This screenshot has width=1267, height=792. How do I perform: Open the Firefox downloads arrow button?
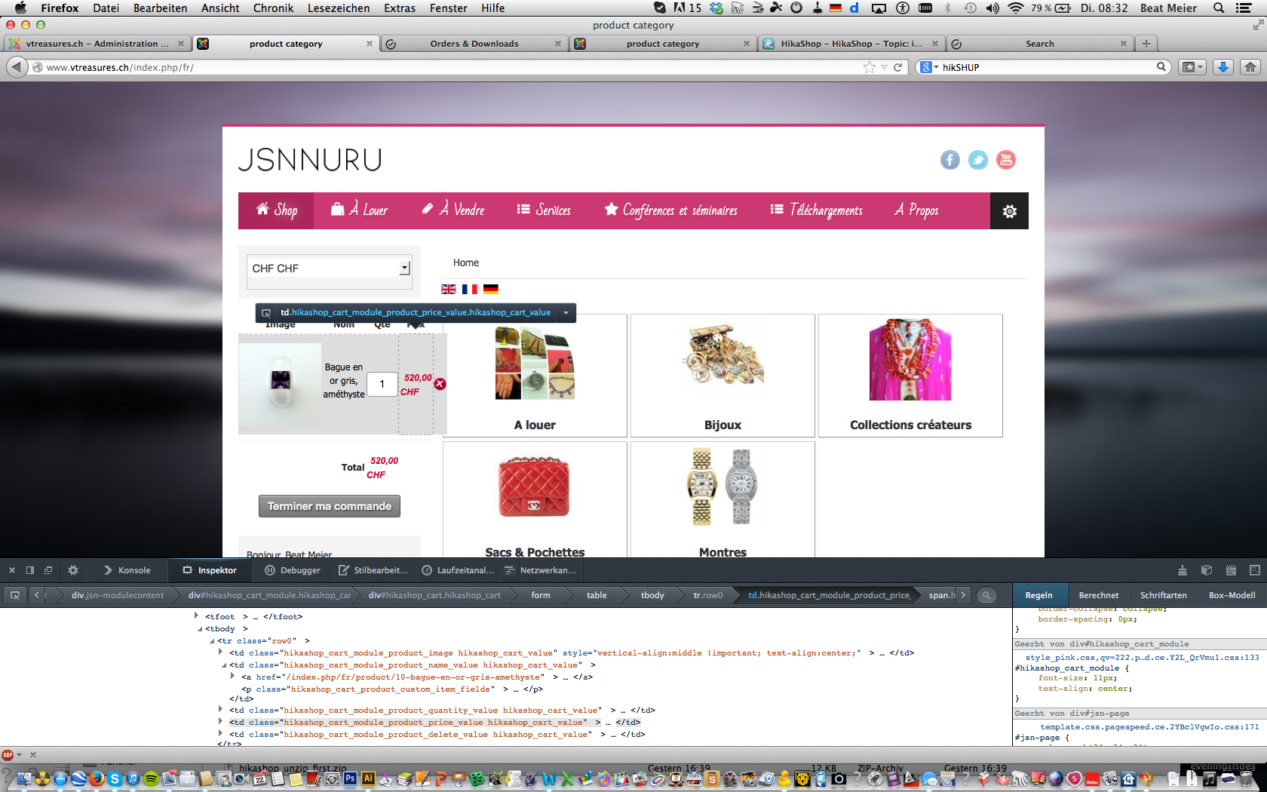pyautogui.click(x=1223, y=67)
